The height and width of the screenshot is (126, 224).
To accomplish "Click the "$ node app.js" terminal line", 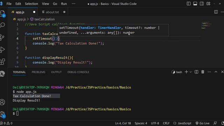I will [24, 92].
